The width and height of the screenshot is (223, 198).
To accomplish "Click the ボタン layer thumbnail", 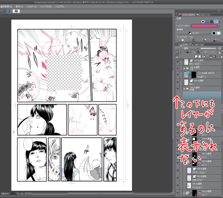I will pyautogui.click(x=186, y=82).
